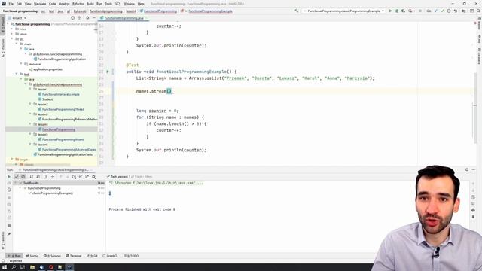Open the Terminal tool window button
Viewport: 482px width, 271px height.
(74, 256)
